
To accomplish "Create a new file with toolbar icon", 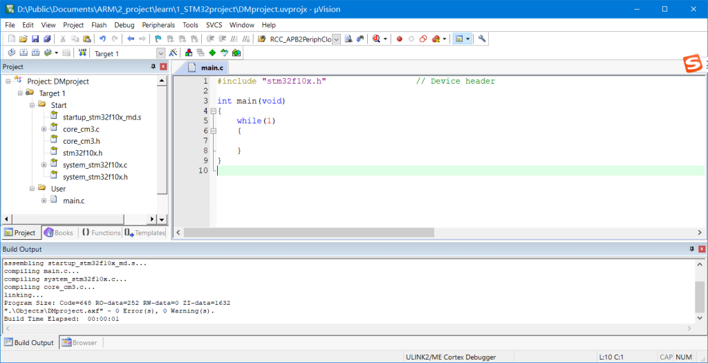I will [x=12, y=39].
